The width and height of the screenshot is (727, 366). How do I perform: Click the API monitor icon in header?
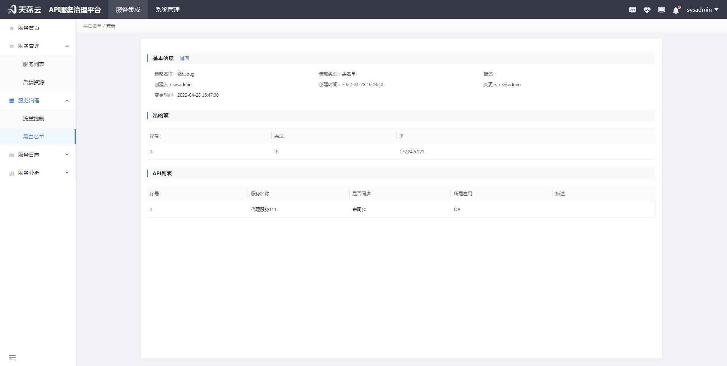pos(632,10)
